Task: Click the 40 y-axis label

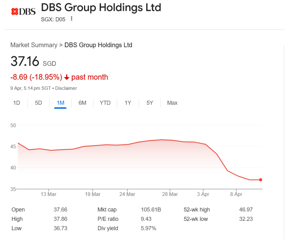Action: tap(13, 167)
